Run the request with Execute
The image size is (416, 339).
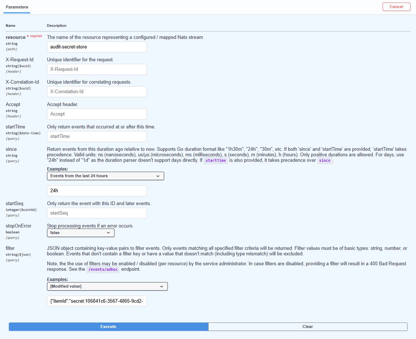tap(109, 327)
